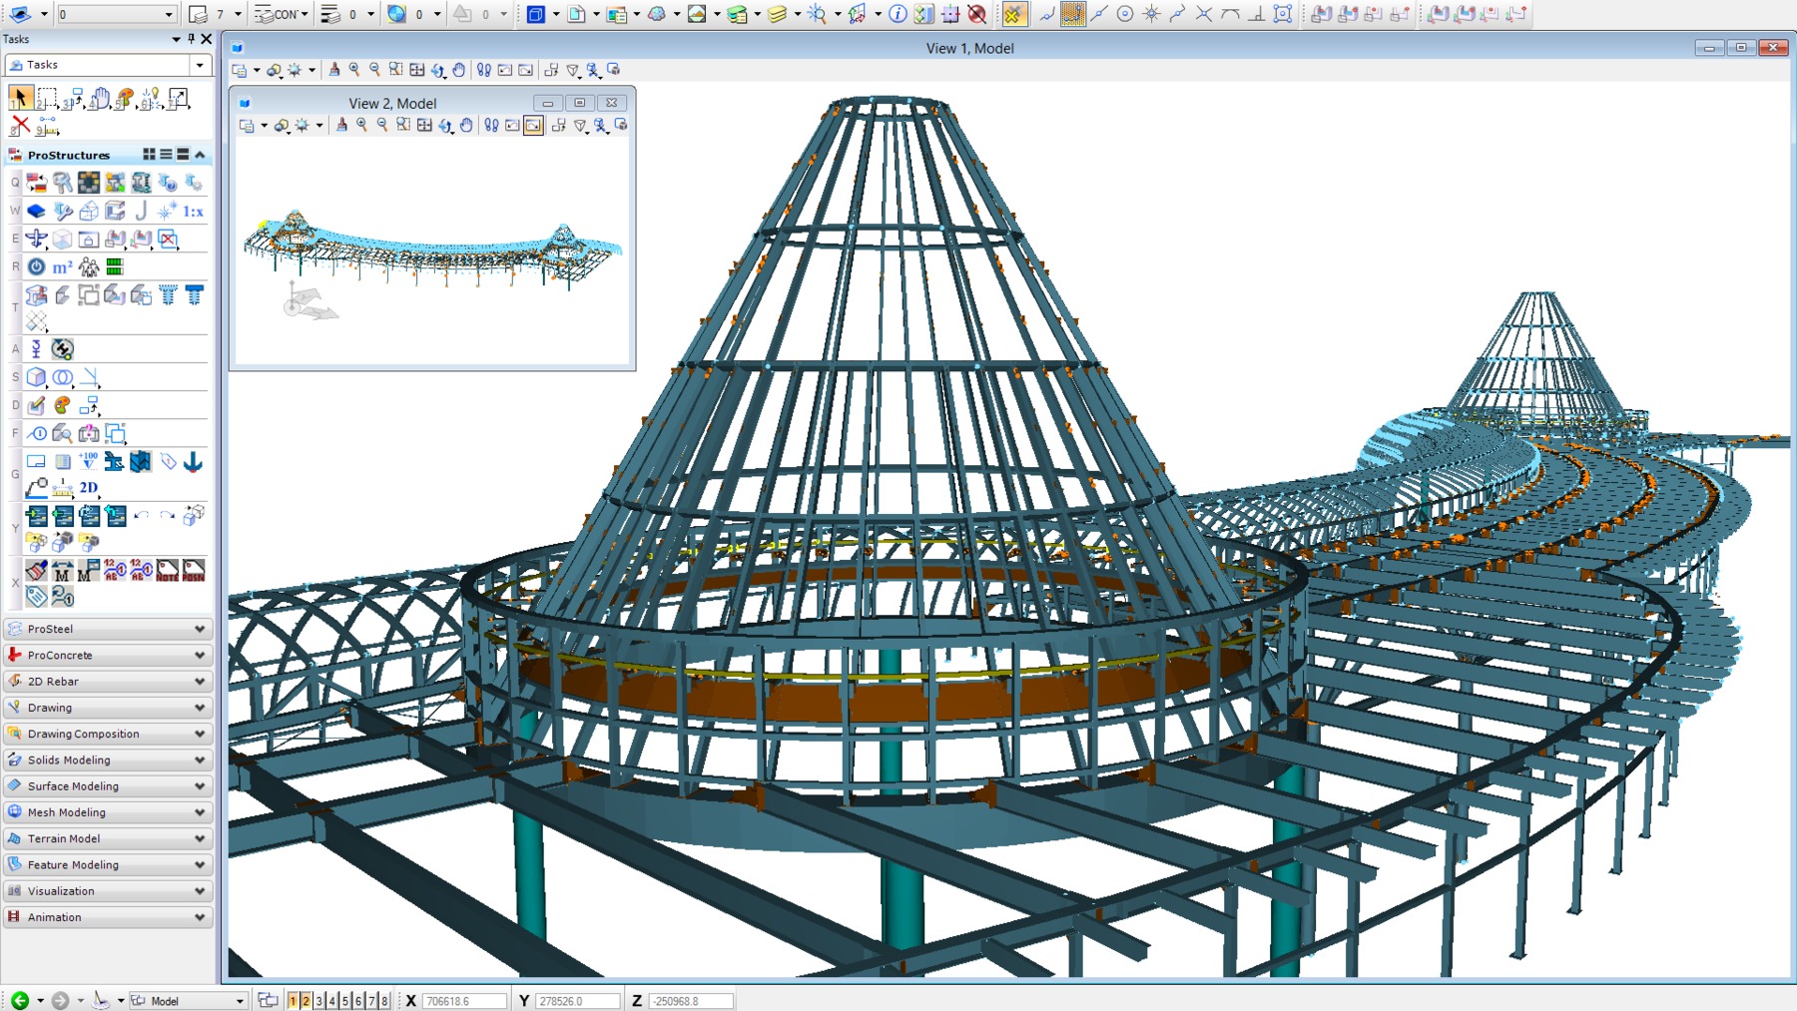Select the Center snap mode icon
1797x1011 pixels.
pos(1125,14)
